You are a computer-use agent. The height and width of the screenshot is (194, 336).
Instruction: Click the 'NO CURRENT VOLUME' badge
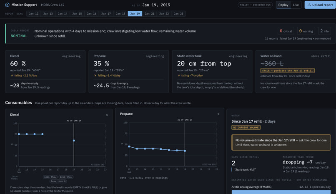tap(246, 128)
